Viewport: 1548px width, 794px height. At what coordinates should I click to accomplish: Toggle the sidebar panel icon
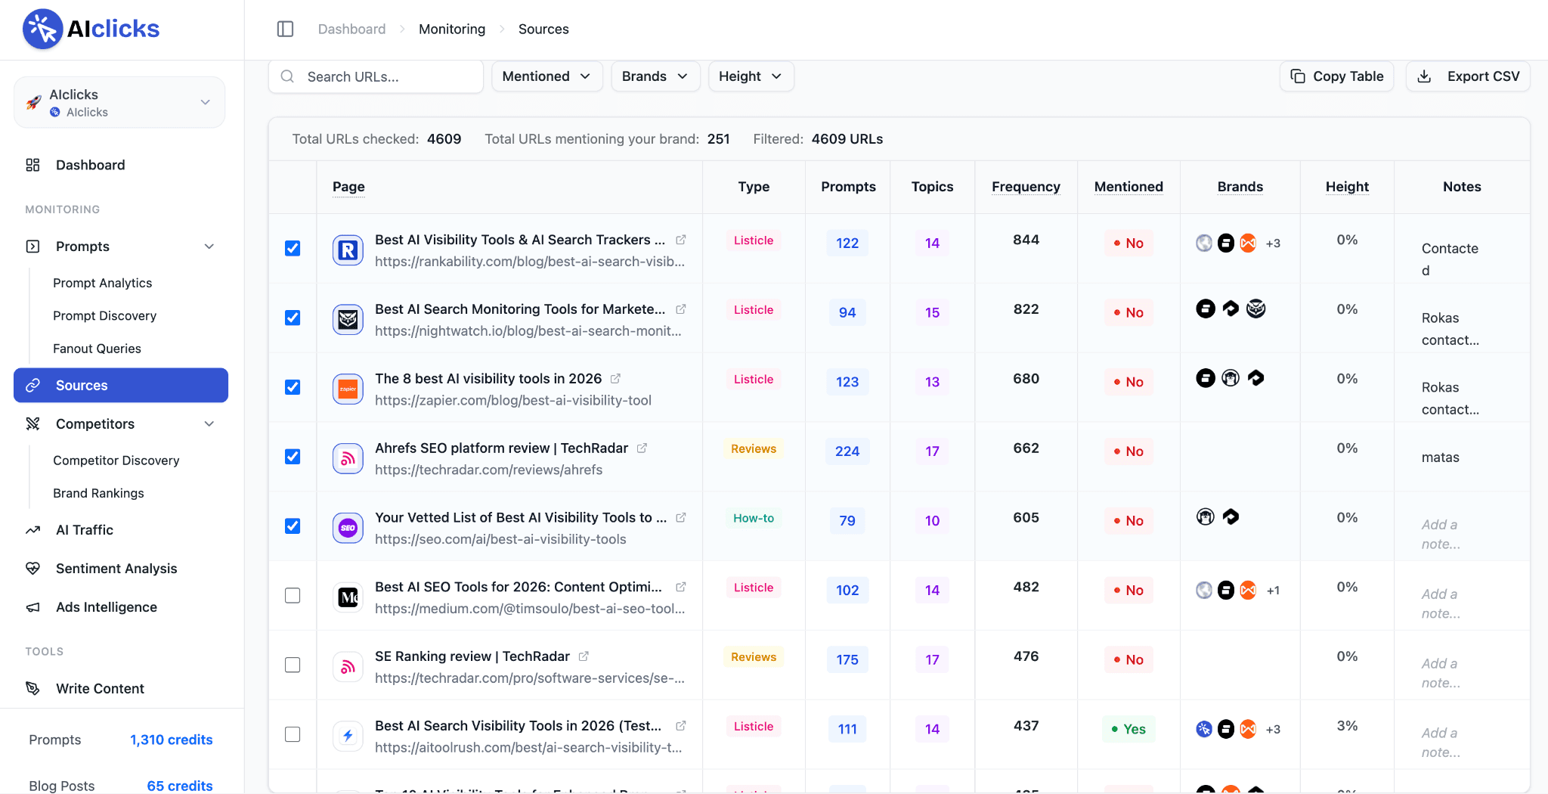[285, 29]
